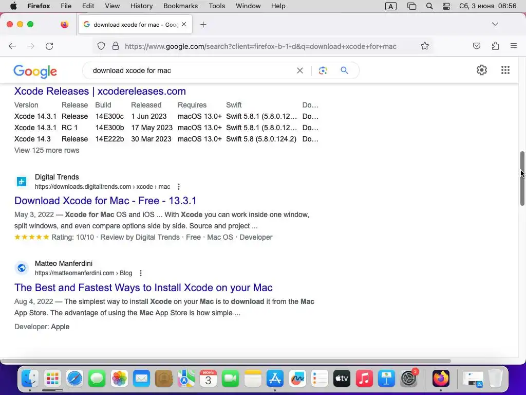Open Download Xcode for Mac 13.3.1 result

click(105, 201)
